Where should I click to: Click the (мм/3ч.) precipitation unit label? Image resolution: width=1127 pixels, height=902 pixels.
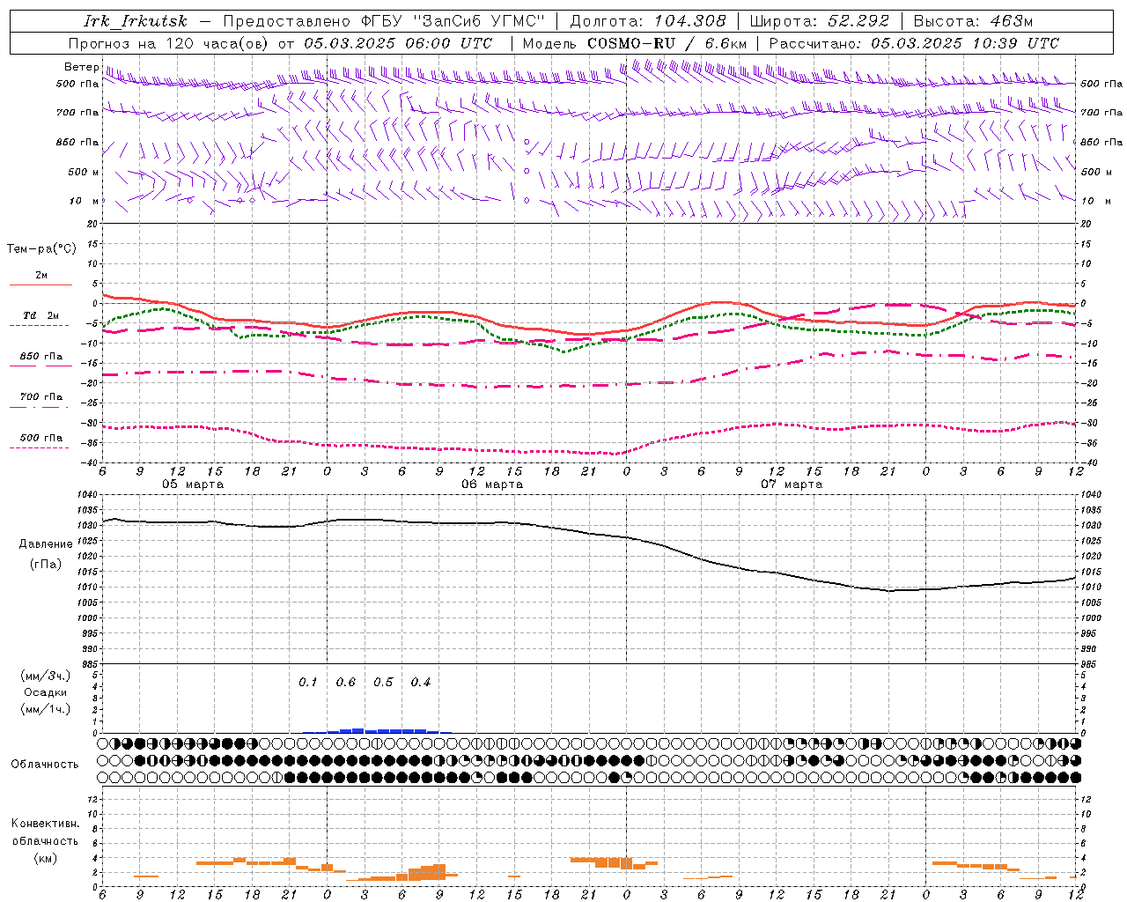coord(46,676)
